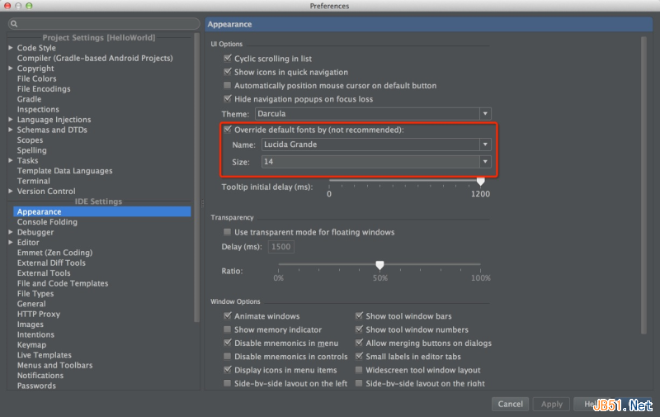Image resolution: width=660 pixels, height=417 pixels.
Task: Enable Show memory indicator checkbox
Action: pyautogui.click(x=228, y=329)
